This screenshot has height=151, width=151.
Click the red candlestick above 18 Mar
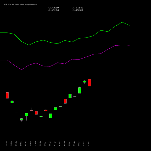(x=7, y=95)
